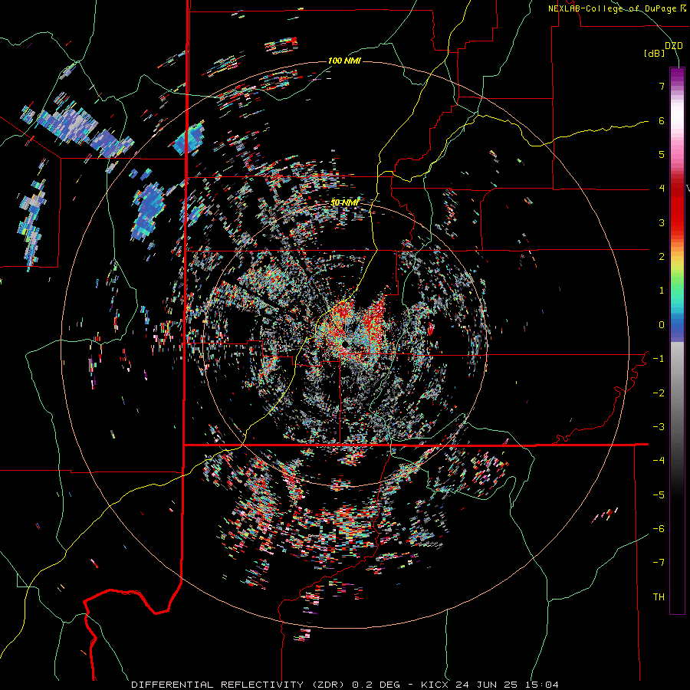
Task: Click the -1 value on color scale
Action: coord(659,358)
